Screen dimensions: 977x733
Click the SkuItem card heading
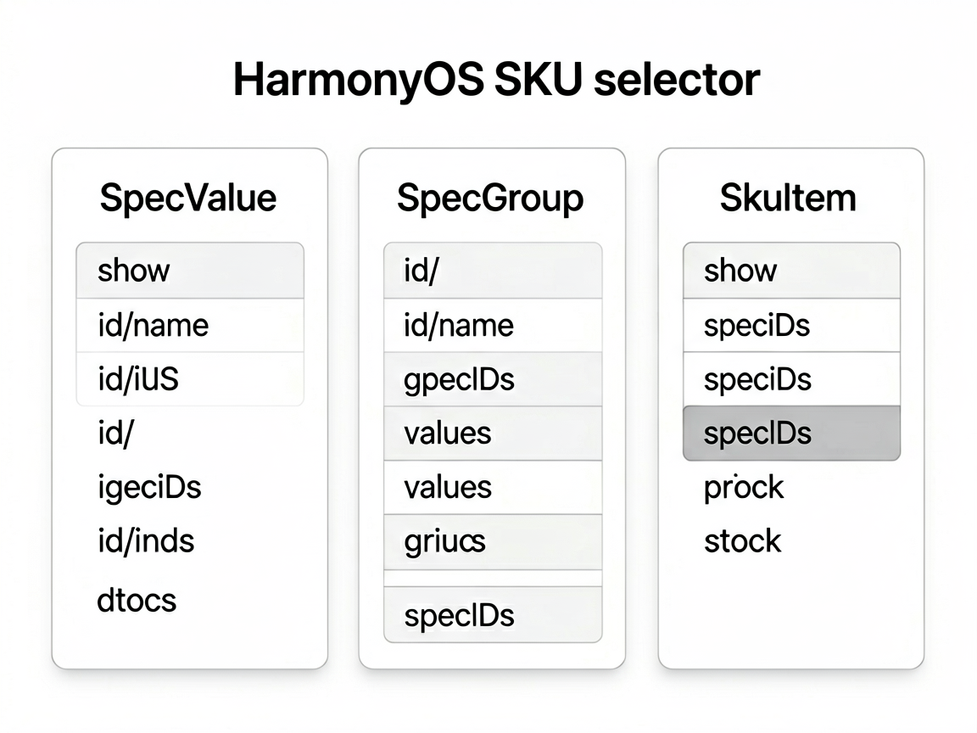tap(788, 198)
